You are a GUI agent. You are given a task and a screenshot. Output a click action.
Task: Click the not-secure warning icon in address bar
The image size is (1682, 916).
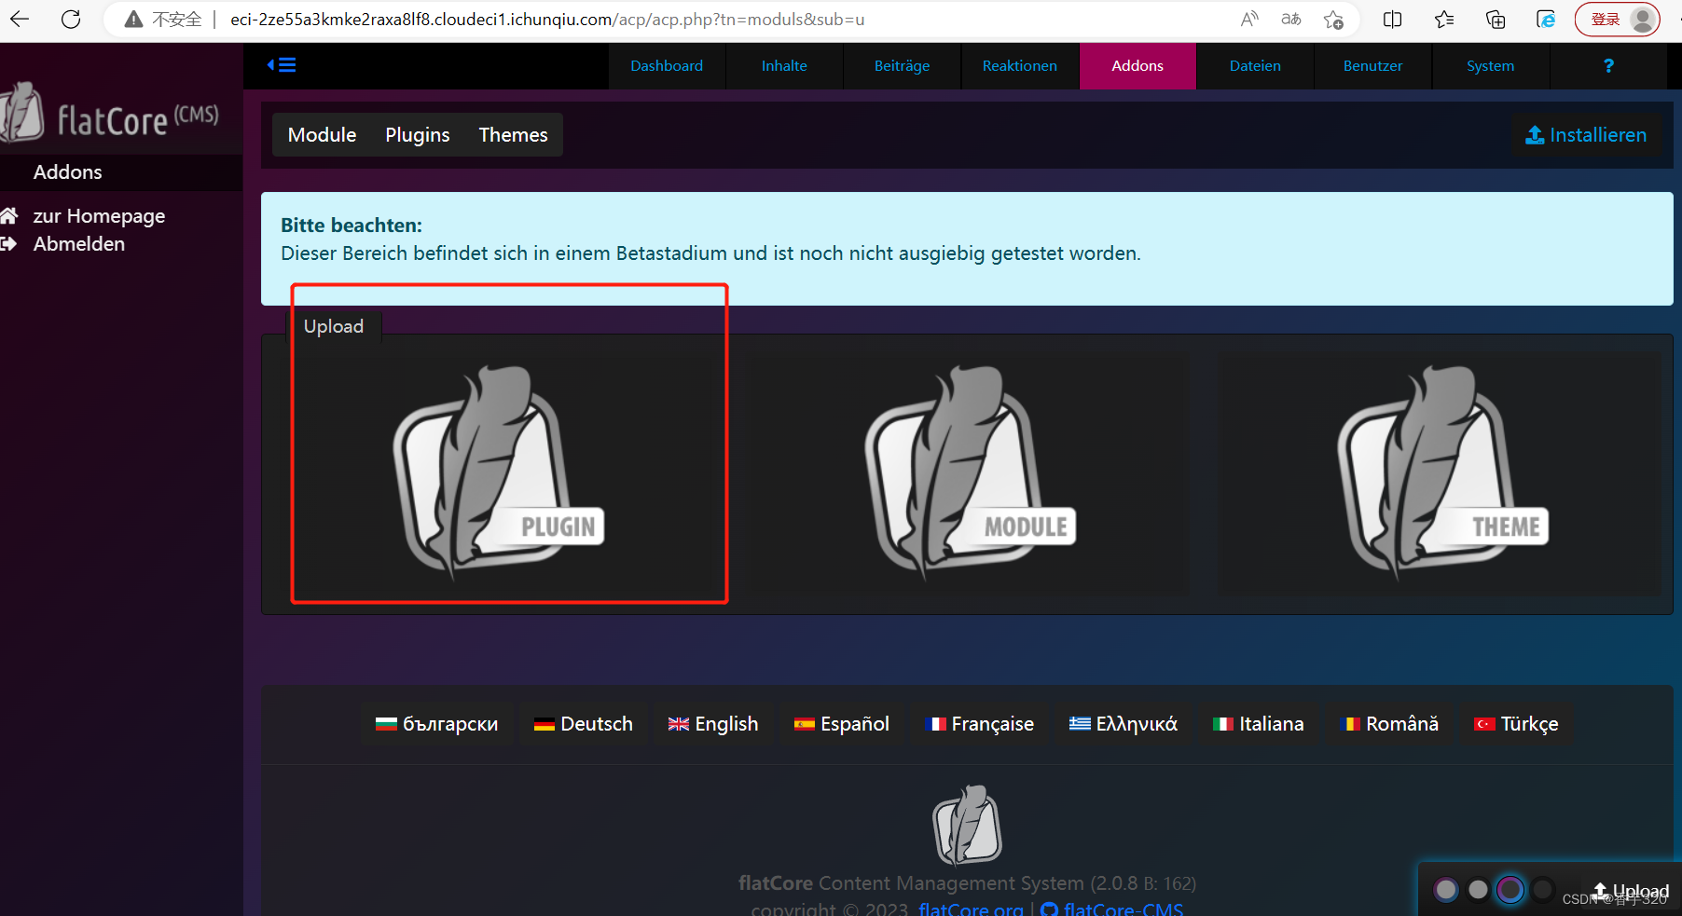[x=133, y=20]
